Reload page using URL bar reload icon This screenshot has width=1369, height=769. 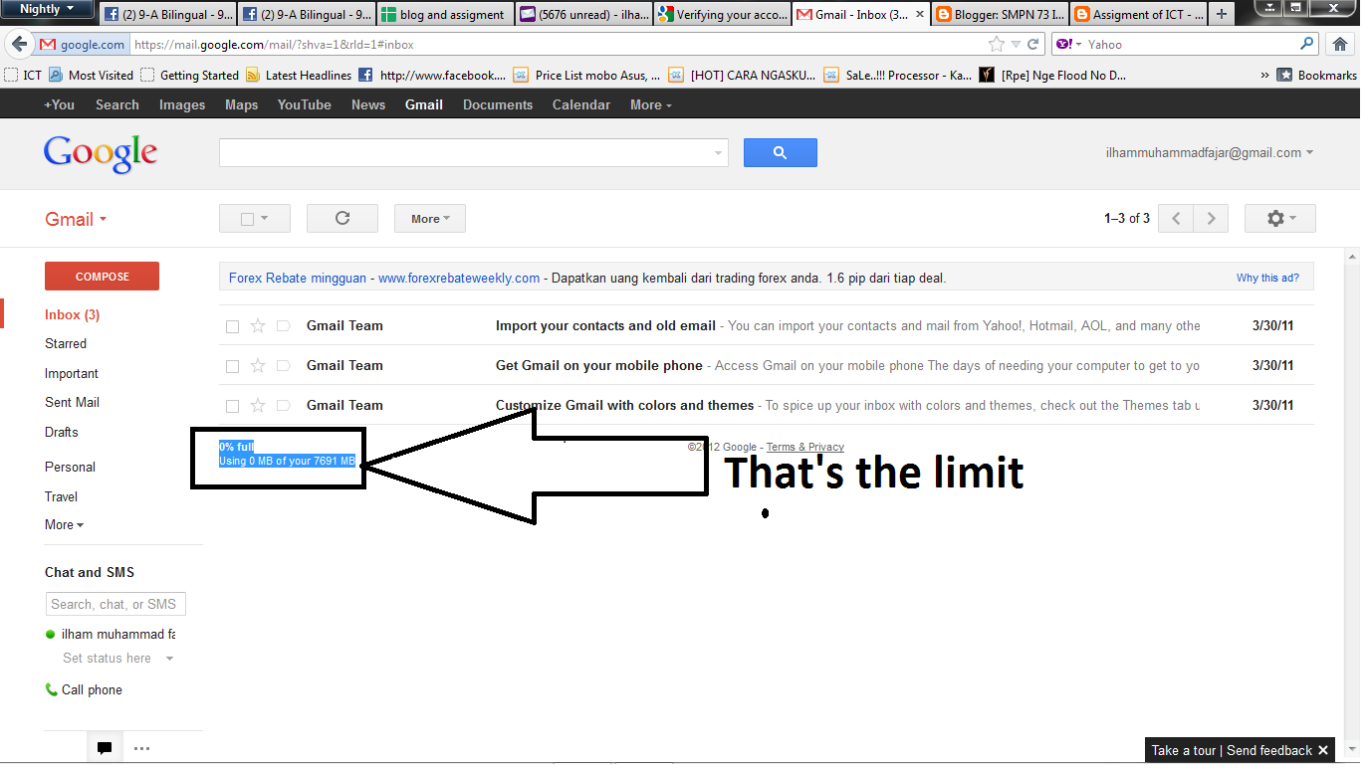(1033, 44)
